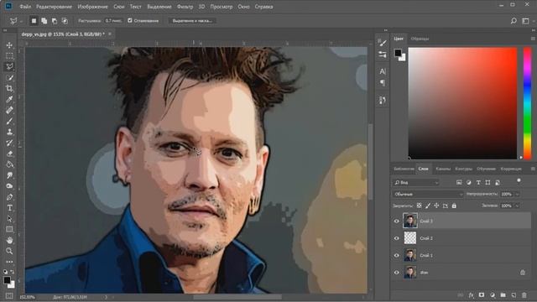Open the Paragraph panel icon

383,83
